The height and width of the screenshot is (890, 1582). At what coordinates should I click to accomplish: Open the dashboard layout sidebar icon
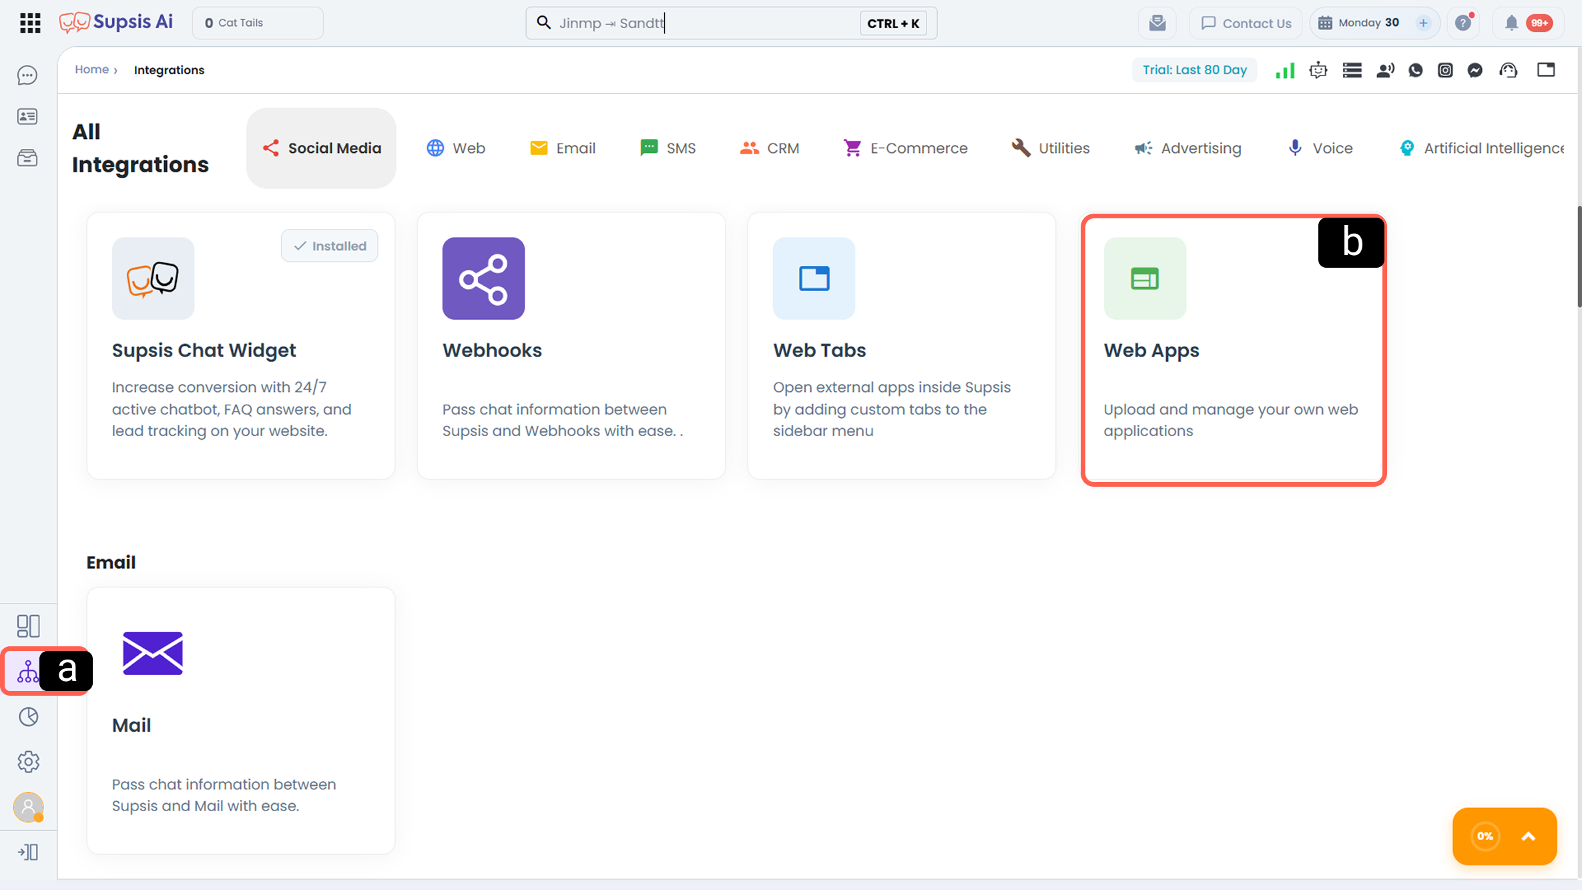point(28,626)
